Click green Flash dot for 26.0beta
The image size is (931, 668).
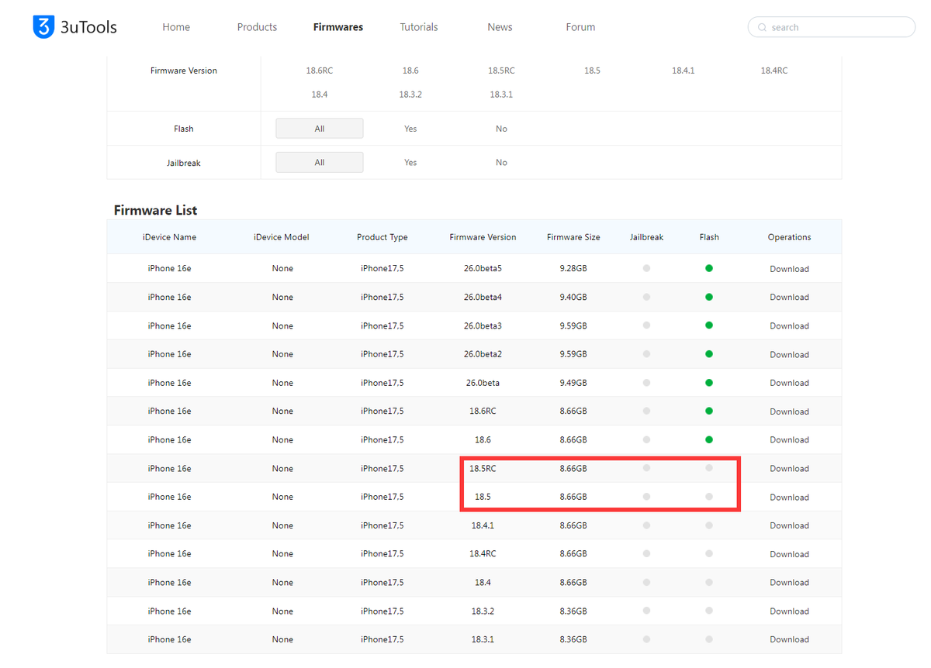[x=709, y=382]
